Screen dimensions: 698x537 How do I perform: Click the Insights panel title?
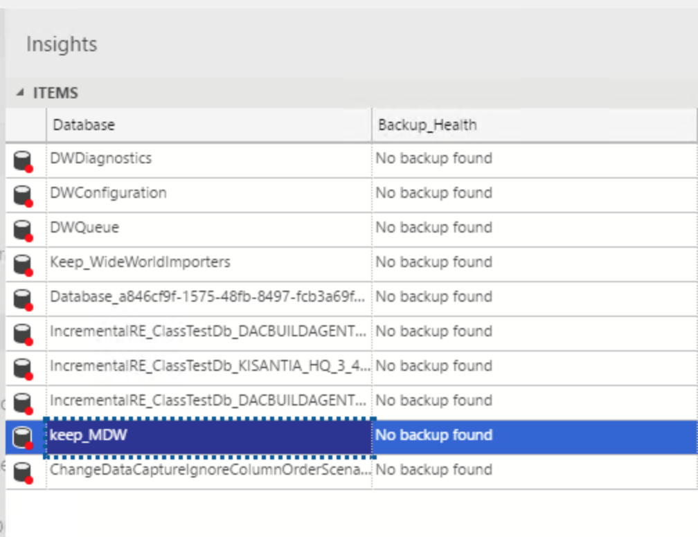pyautogui.click(x=61, y=44)
